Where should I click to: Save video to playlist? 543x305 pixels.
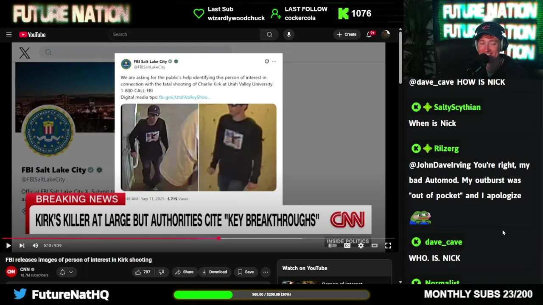[x=246, y=272]
